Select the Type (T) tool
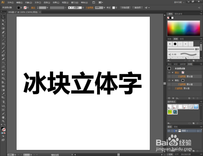 click(x=3, y=36)
